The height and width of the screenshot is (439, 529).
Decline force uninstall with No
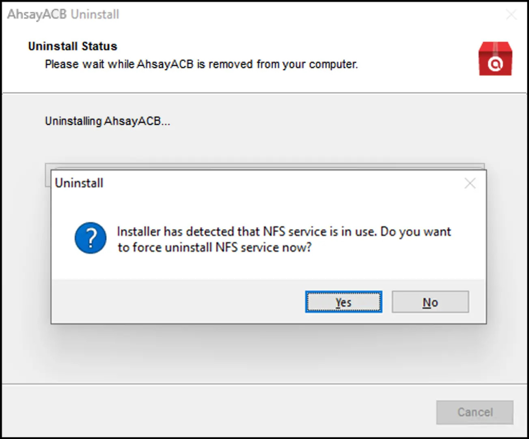click(x=430, y=302)
